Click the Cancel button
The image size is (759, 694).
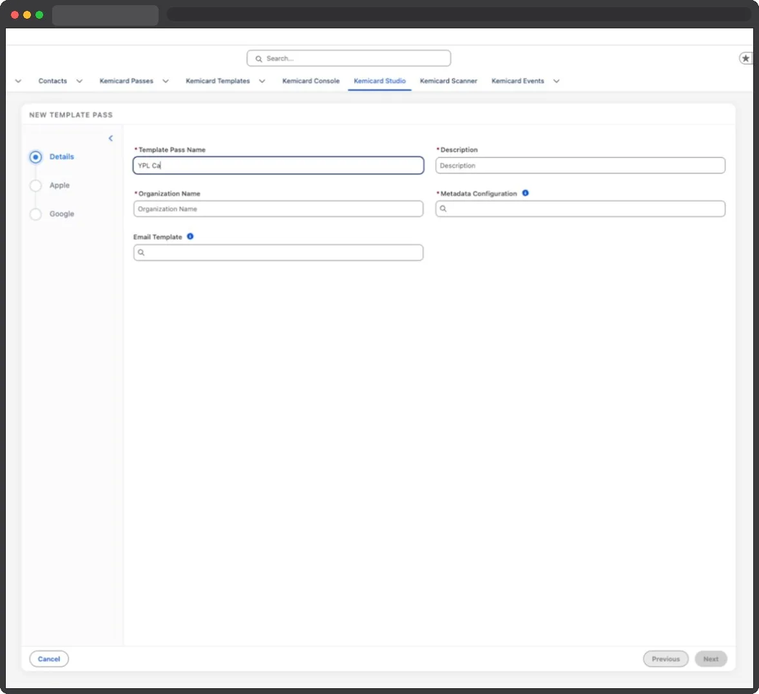49,659
